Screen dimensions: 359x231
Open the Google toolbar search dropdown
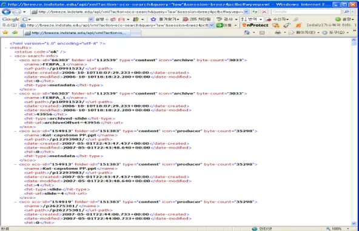point(91,19)
